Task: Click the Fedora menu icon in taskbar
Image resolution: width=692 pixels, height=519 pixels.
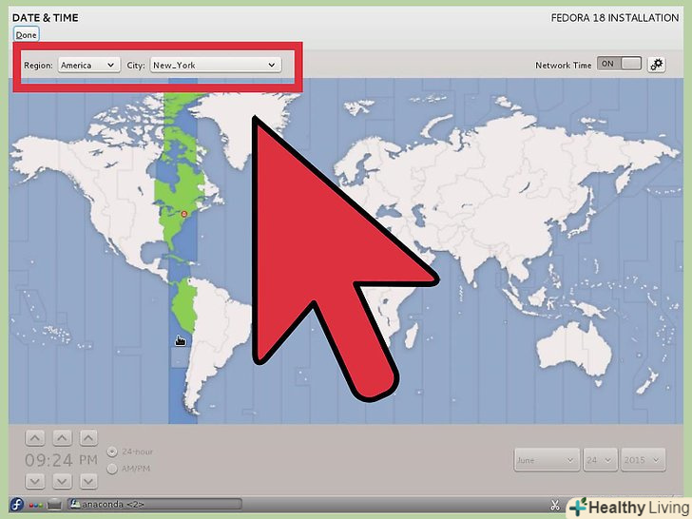Action: click(17, 504)
